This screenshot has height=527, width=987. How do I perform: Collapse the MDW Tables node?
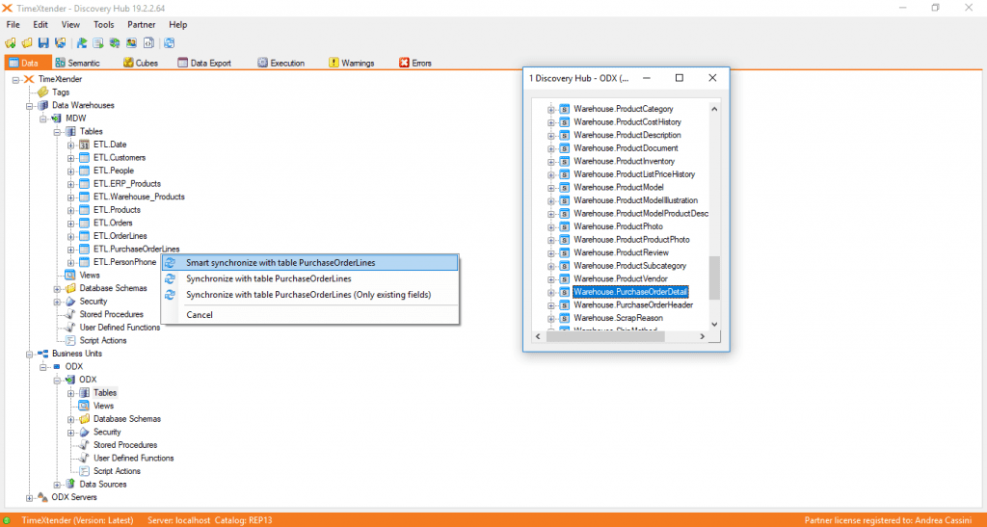pos(57,132)
